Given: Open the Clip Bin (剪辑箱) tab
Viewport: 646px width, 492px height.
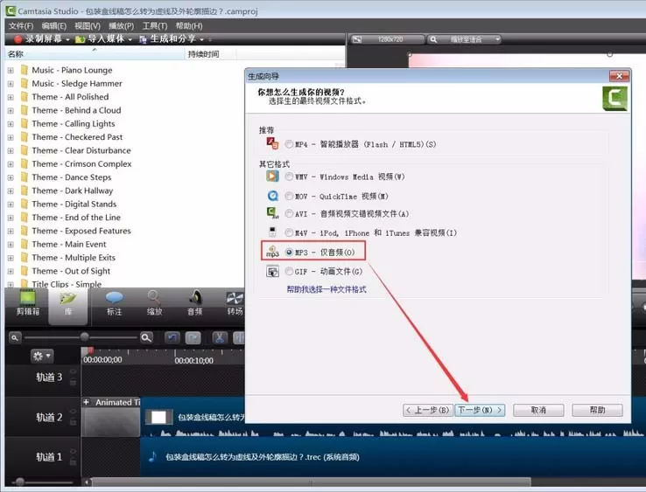Looking at the screenshot, I should pyautogui.click(x=28, y=302).
